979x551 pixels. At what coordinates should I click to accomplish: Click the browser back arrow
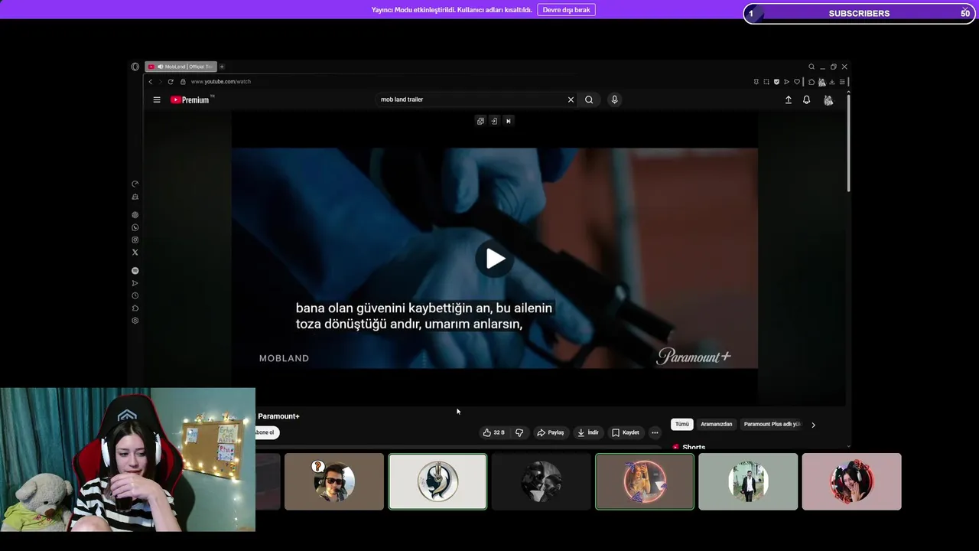pyautogui.click(x=150, y=82)
